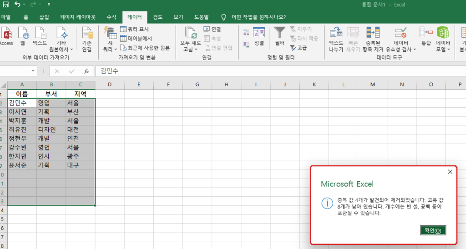Open the 파일 tab

pos(5,17)
